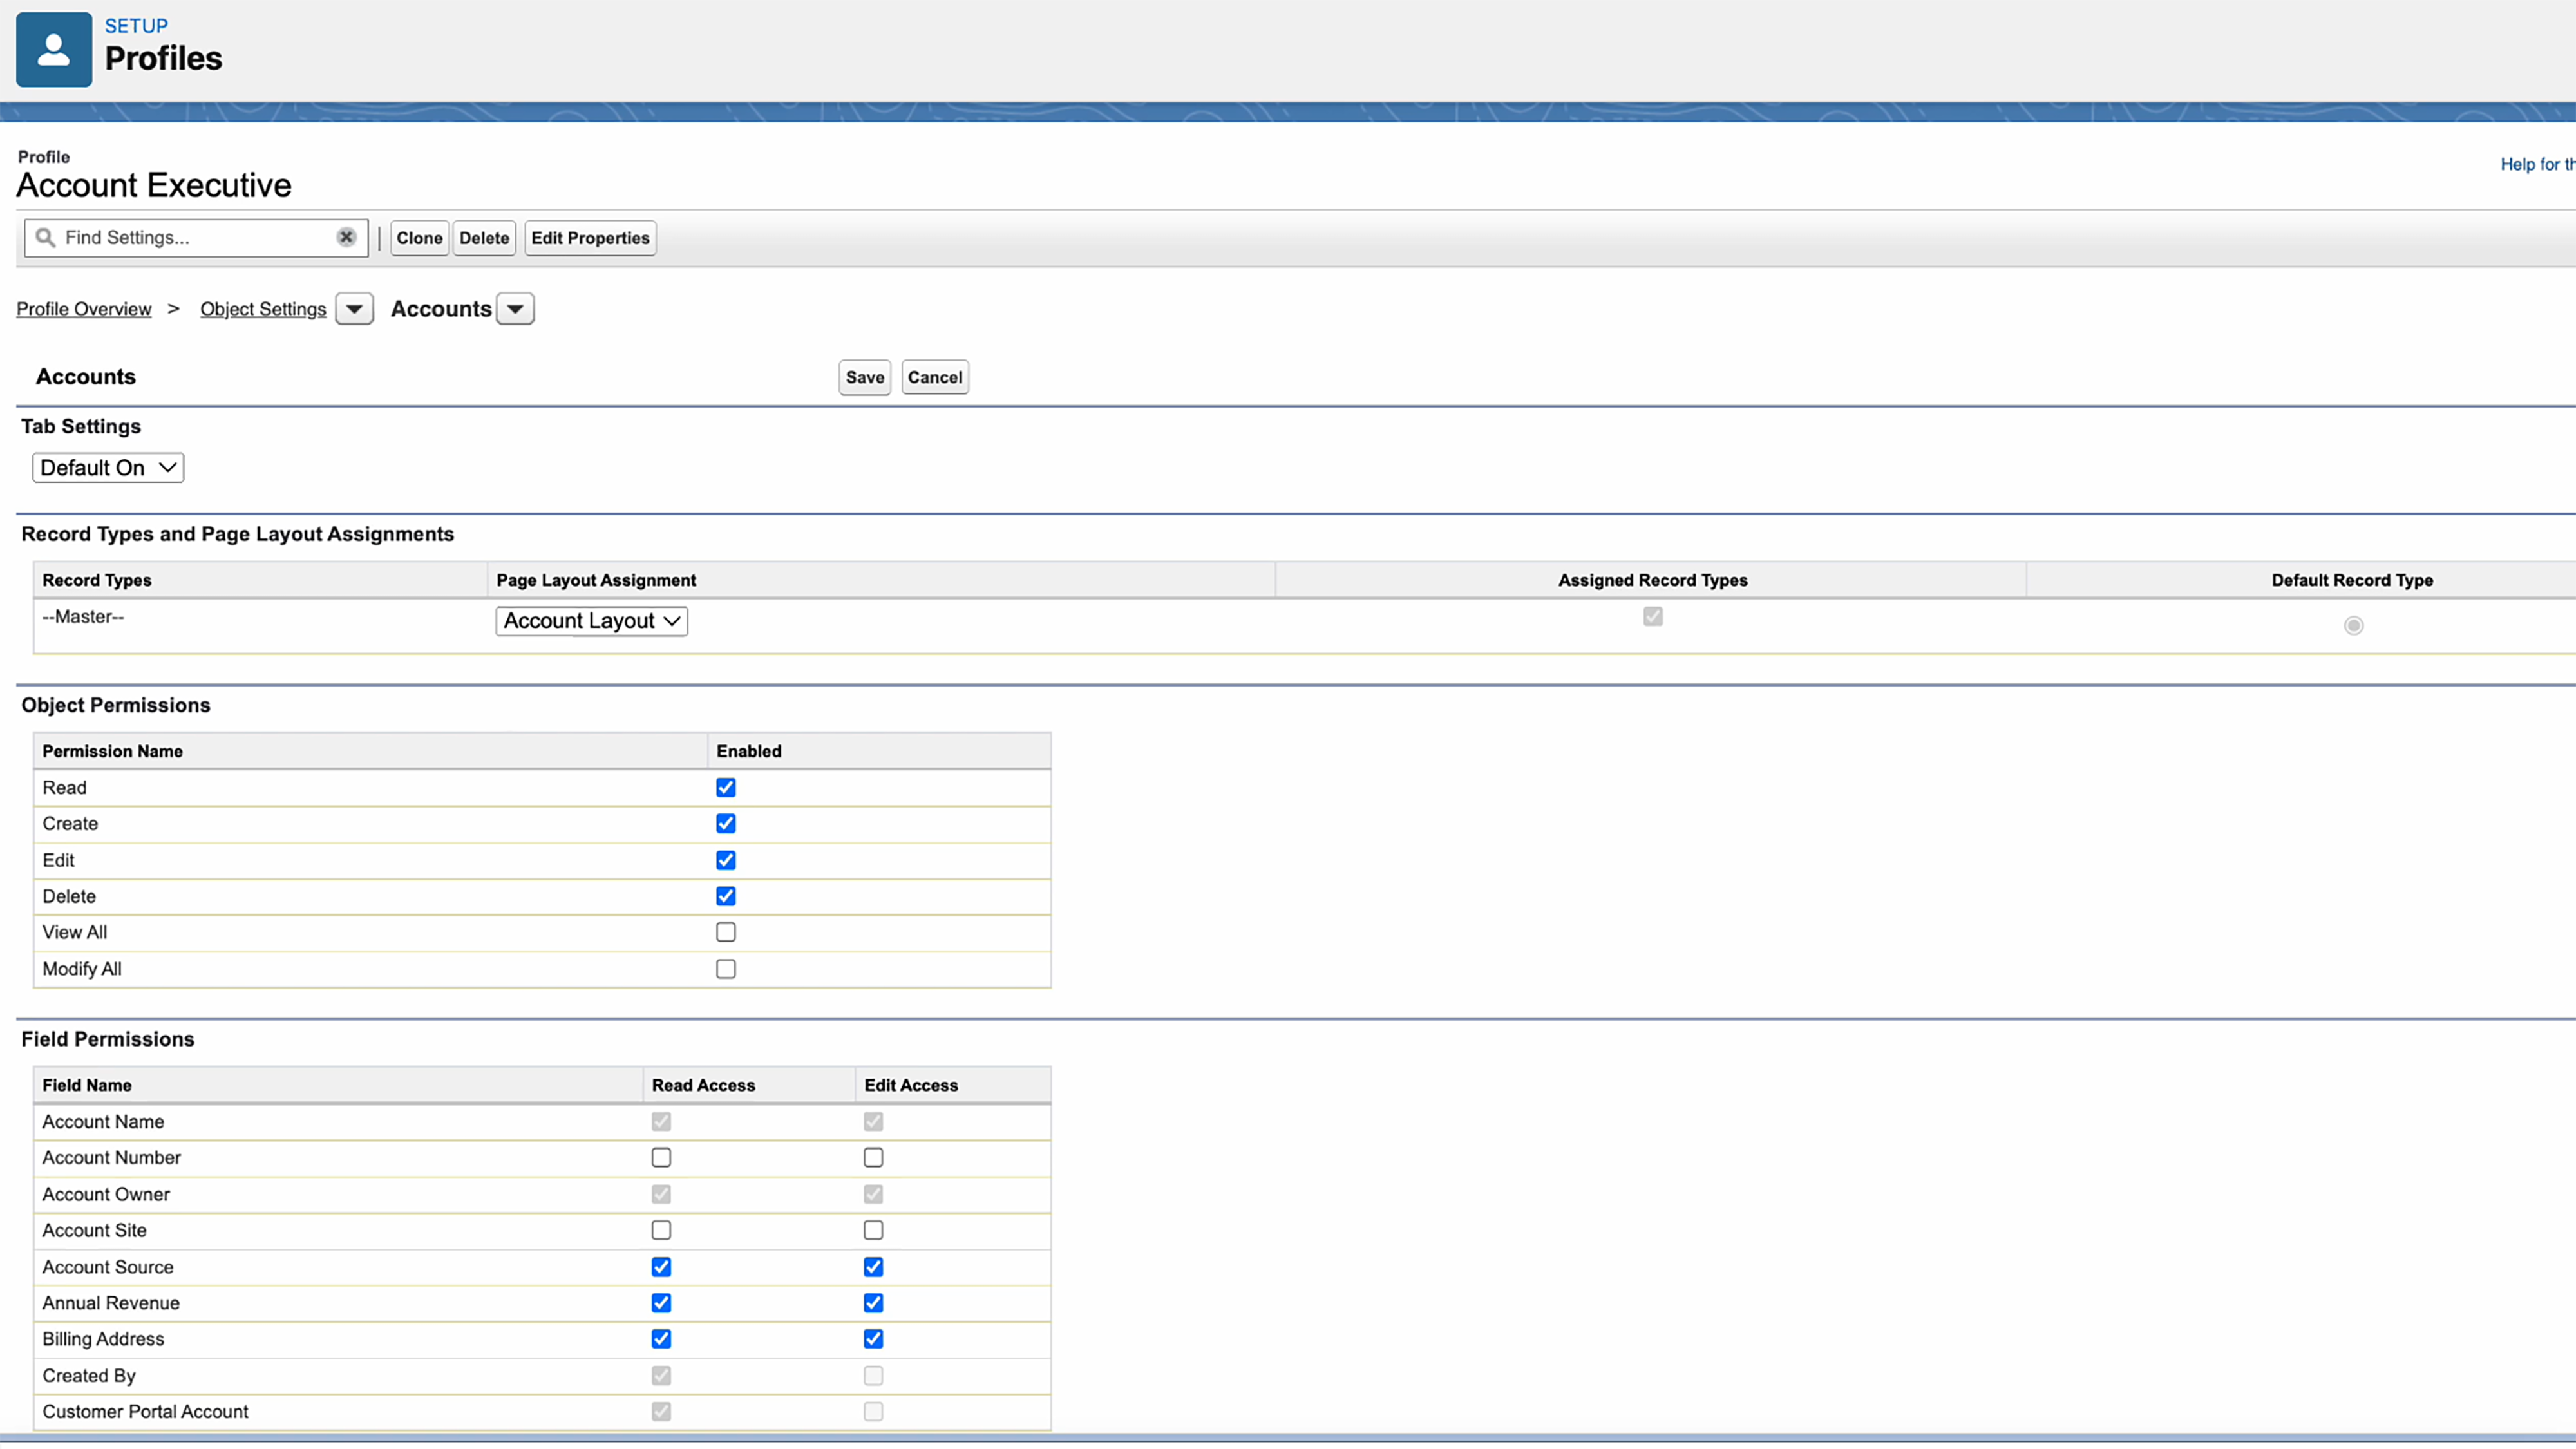The height and width of the screenshot is (1449, 2576).
Task: Click the Edit Properties button
Action: click(589, 237)
